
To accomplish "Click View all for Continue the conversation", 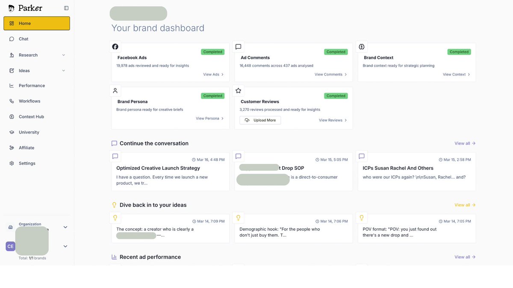I will (465, 143).
